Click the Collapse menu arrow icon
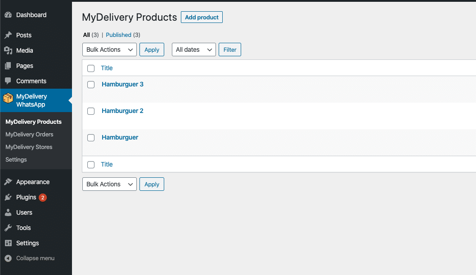Screen dimensions: 476x275 point(8,258)
